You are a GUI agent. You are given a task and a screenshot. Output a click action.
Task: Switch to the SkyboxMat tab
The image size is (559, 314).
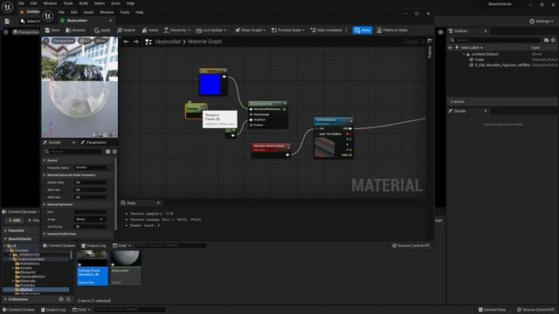click(78, 21)
